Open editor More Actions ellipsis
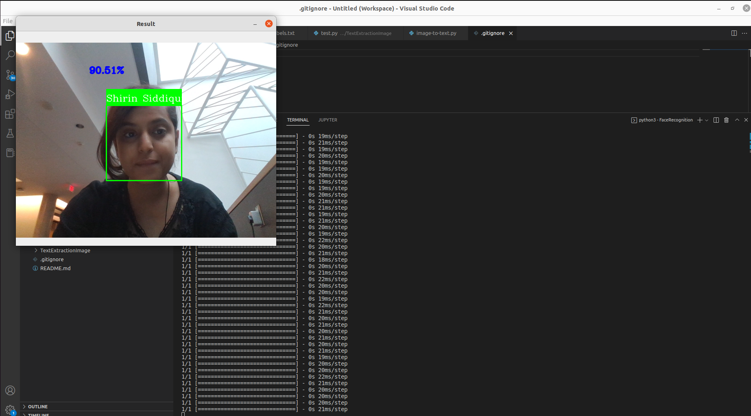 (x=744, y=33)
